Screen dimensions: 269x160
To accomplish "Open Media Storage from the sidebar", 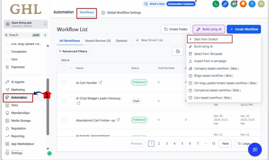I will click(x=20, y=121).
